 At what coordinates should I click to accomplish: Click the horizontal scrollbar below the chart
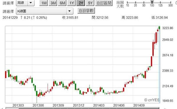pyautogui.click(x=82, y=108)
